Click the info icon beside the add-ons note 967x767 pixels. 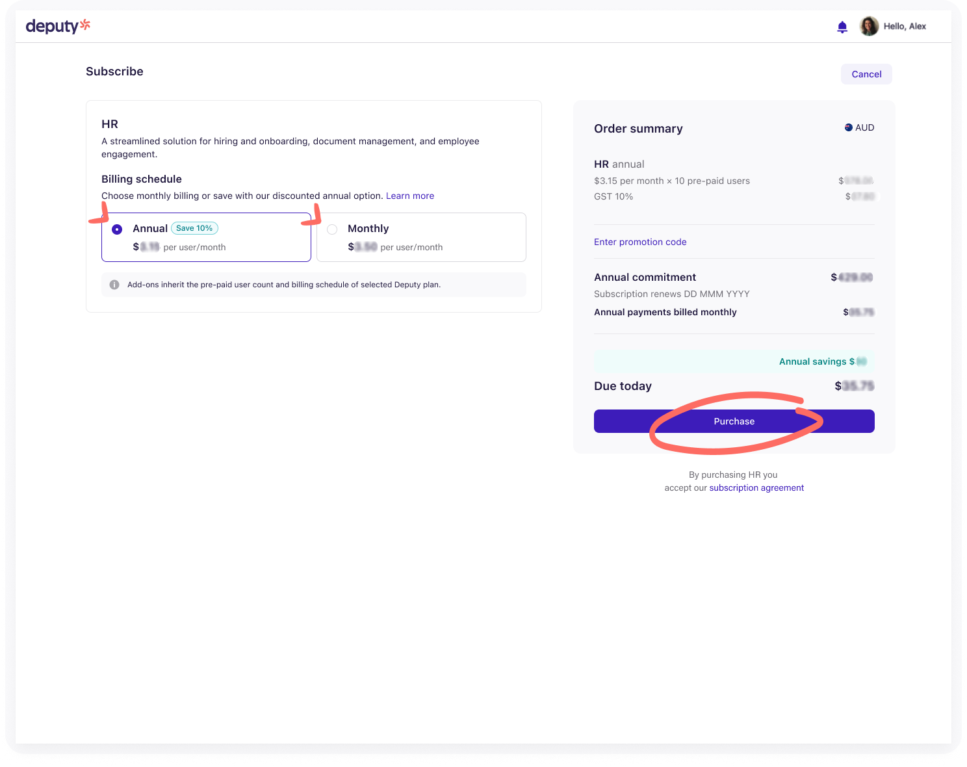pos(114,285)
